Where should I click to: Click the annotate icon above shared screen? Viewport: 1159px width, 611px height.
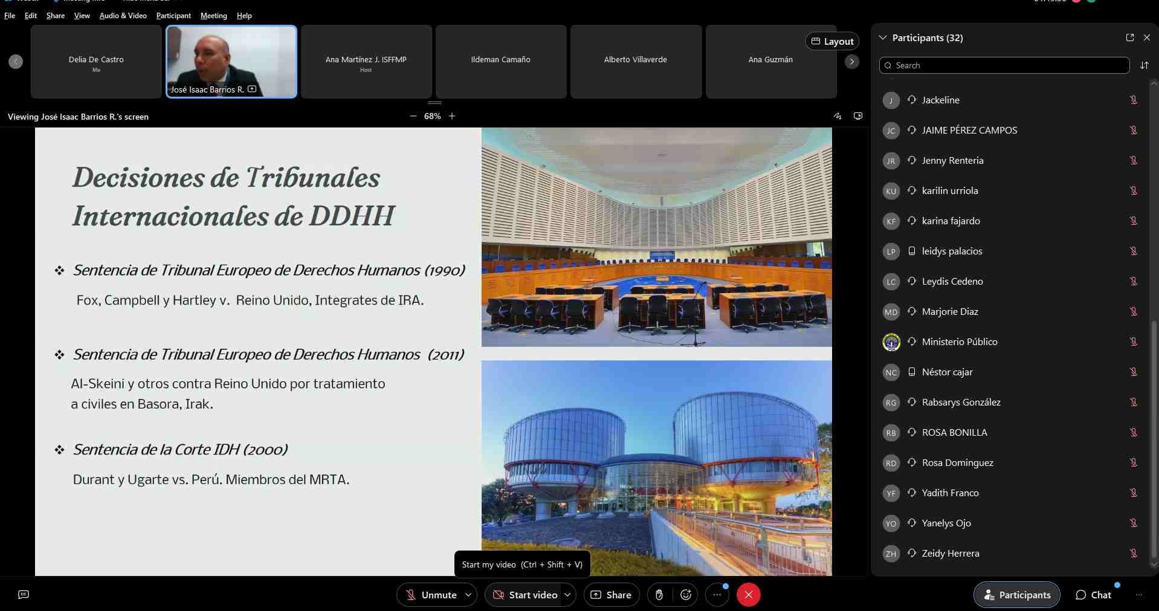tap(838, 116)
